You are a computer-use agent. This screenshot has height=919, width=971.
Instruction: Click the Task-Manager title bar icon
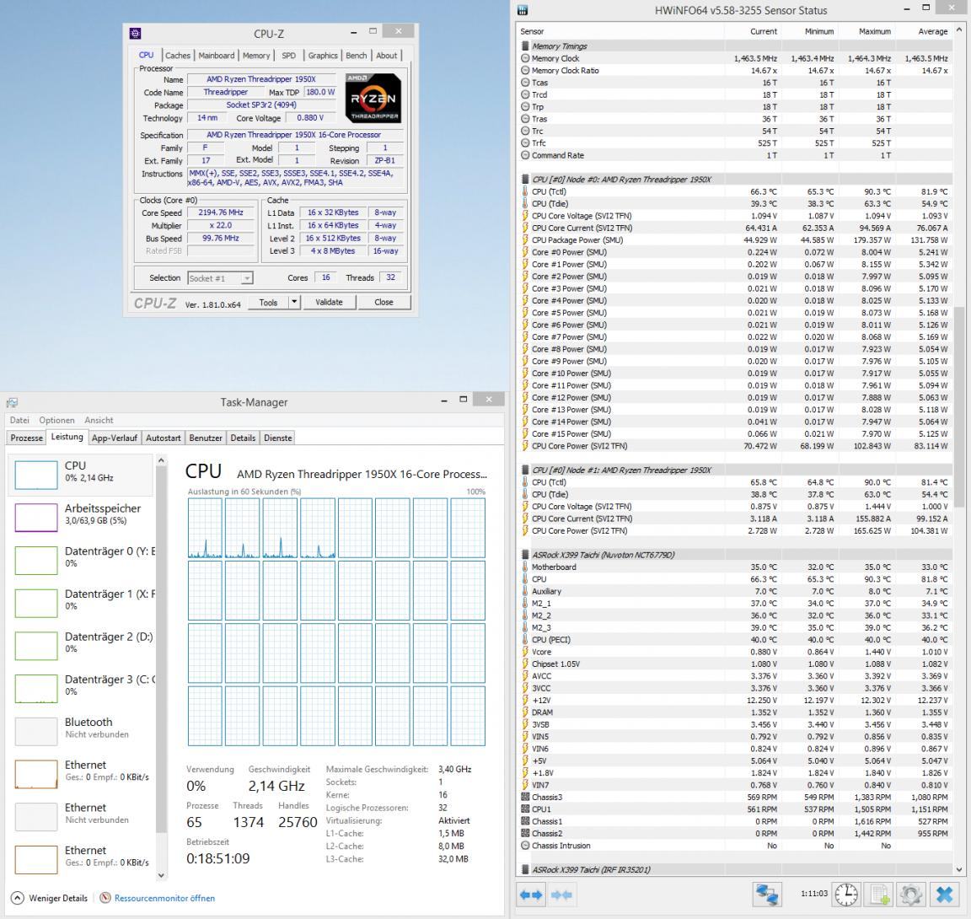[x=12, y=402]
